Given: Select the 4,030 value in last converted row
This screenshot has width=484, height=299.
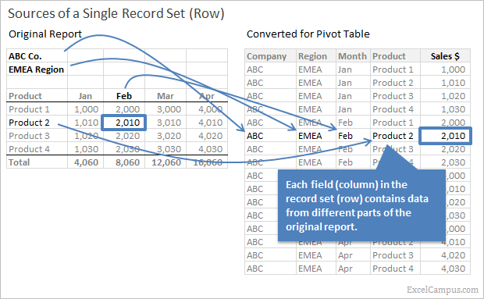Looking at the screenshot, I should (x=453, y=269).
